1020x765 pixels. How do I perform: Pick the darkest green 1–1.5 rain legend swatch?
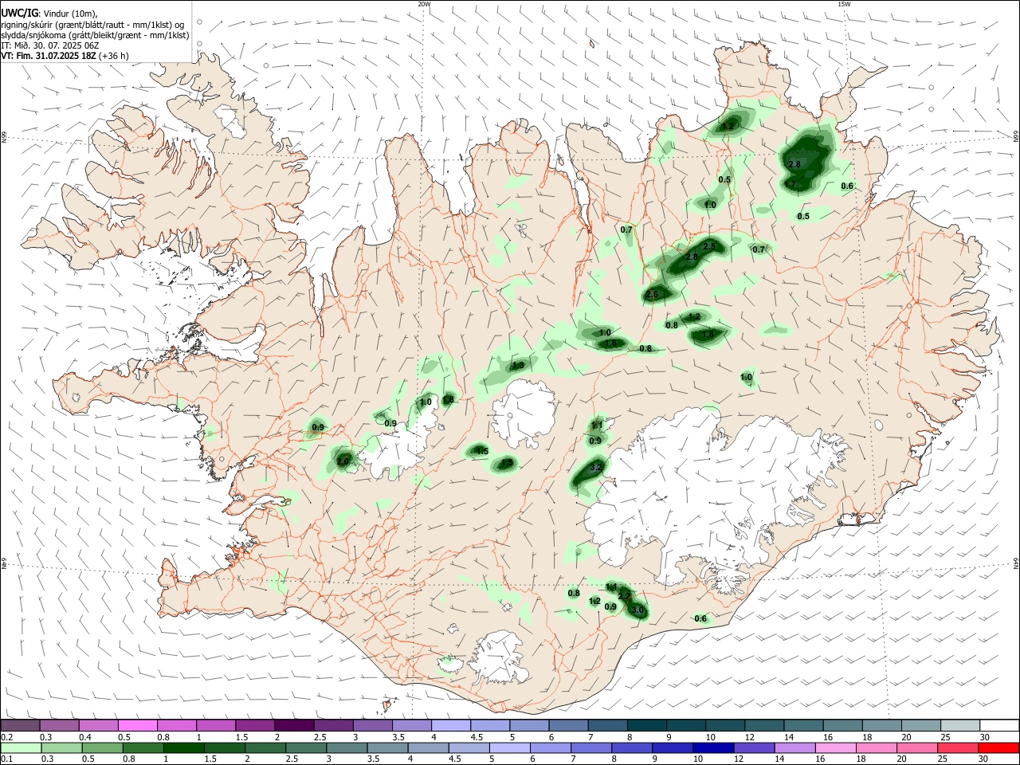pos(182,748)
